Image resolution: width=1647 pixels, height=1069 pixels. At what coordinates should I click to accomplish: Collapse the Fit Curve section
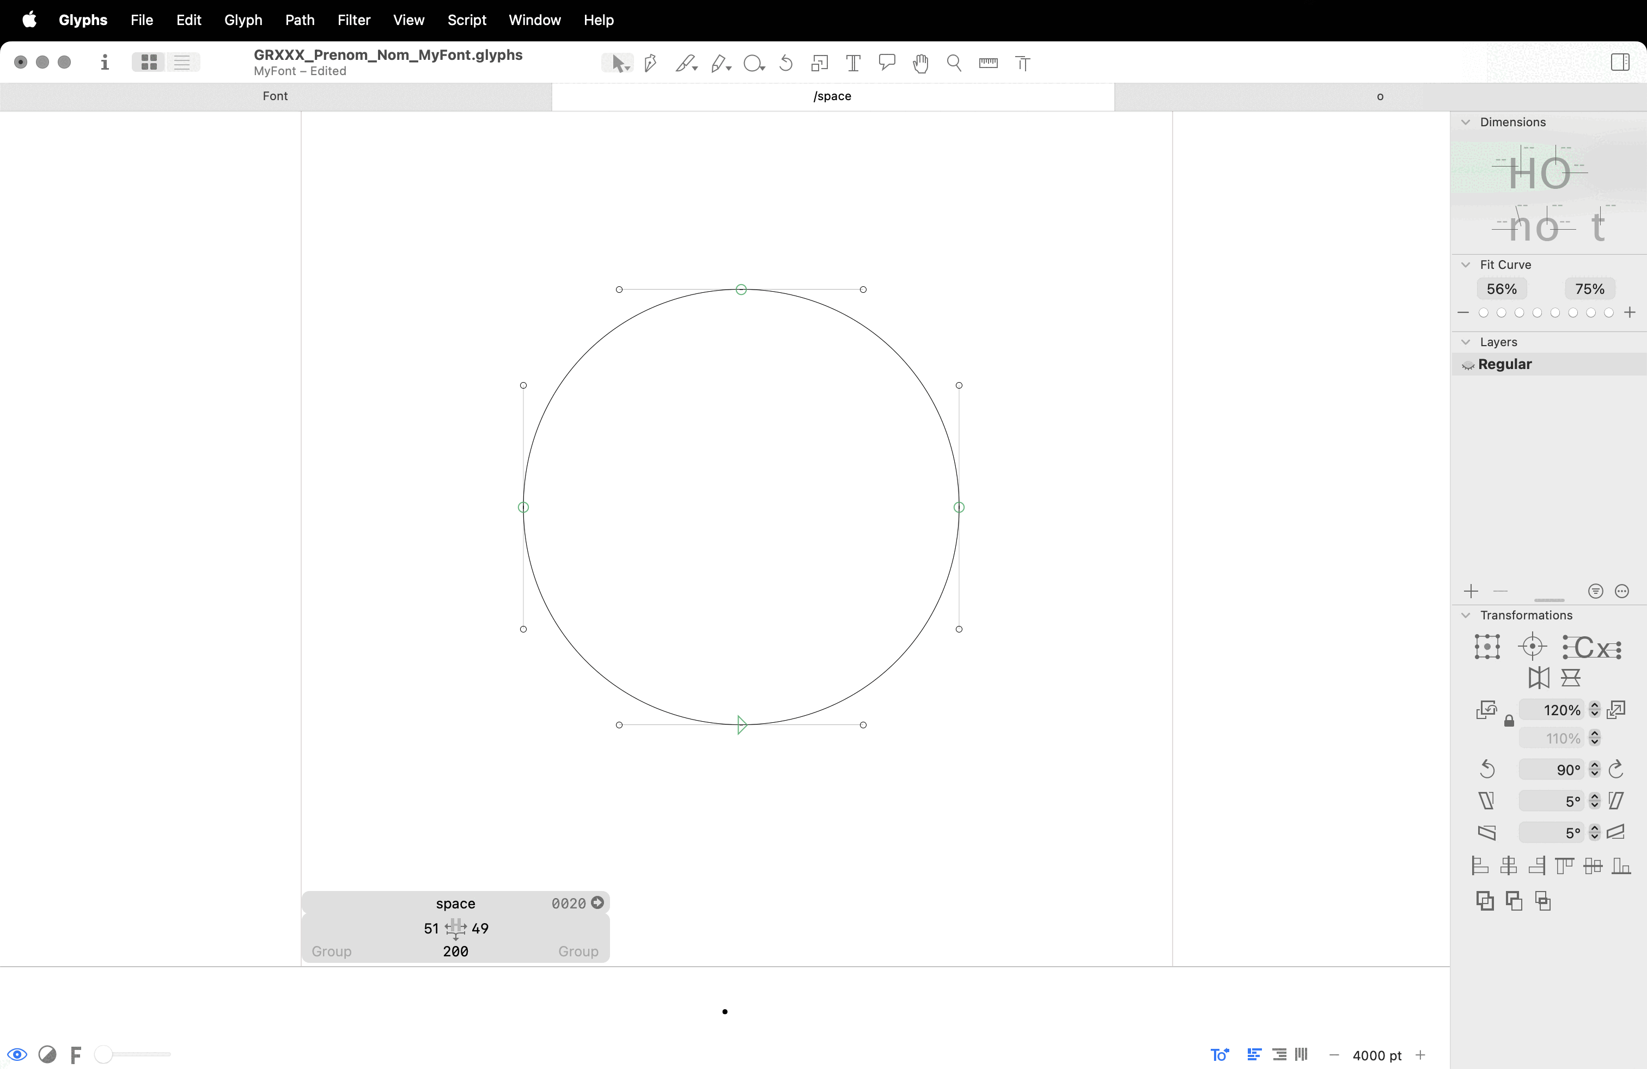[x=1466, y=265]
